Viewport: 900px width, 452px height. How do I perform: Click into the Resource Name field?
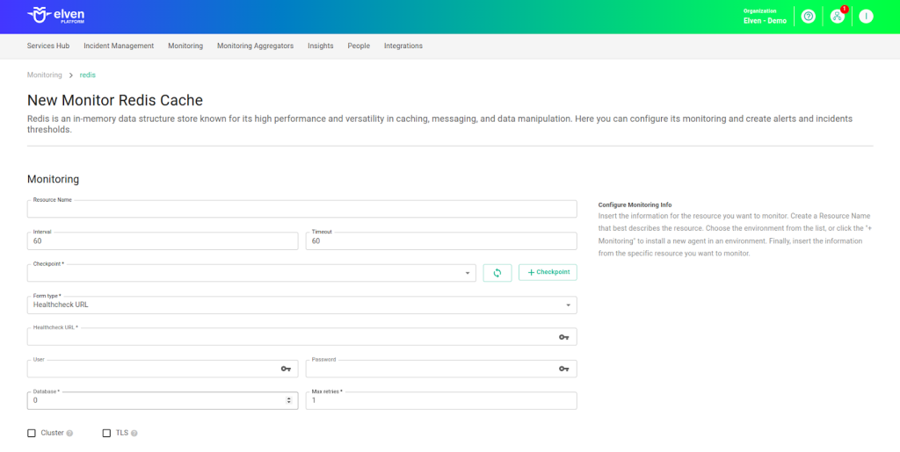point(301,210)
